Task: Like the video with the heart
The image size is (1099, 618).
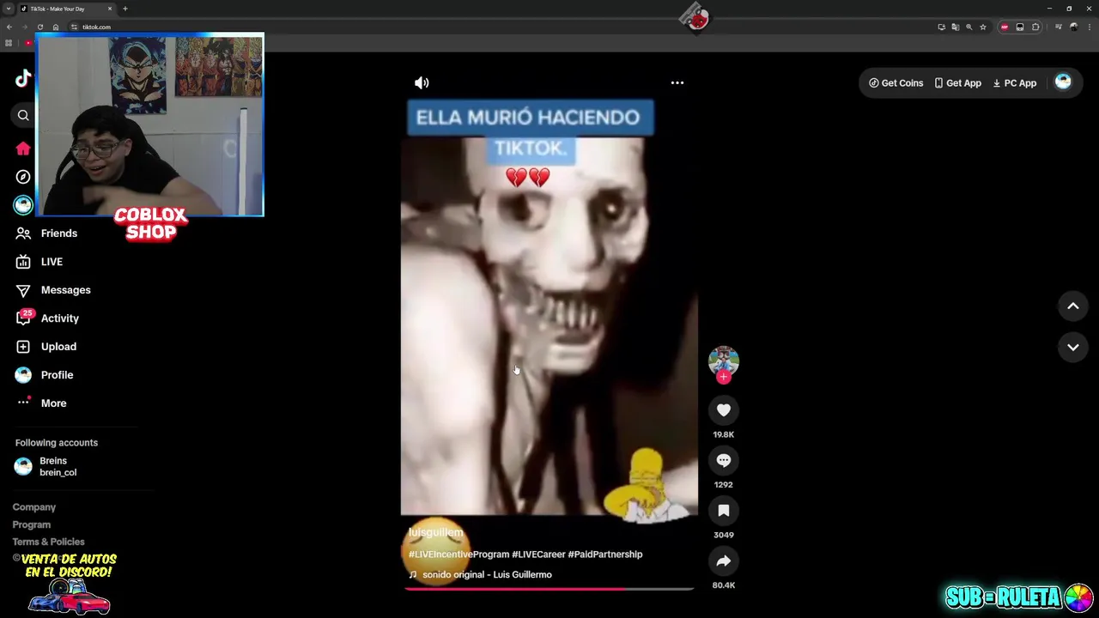Action: pos(724,410)
